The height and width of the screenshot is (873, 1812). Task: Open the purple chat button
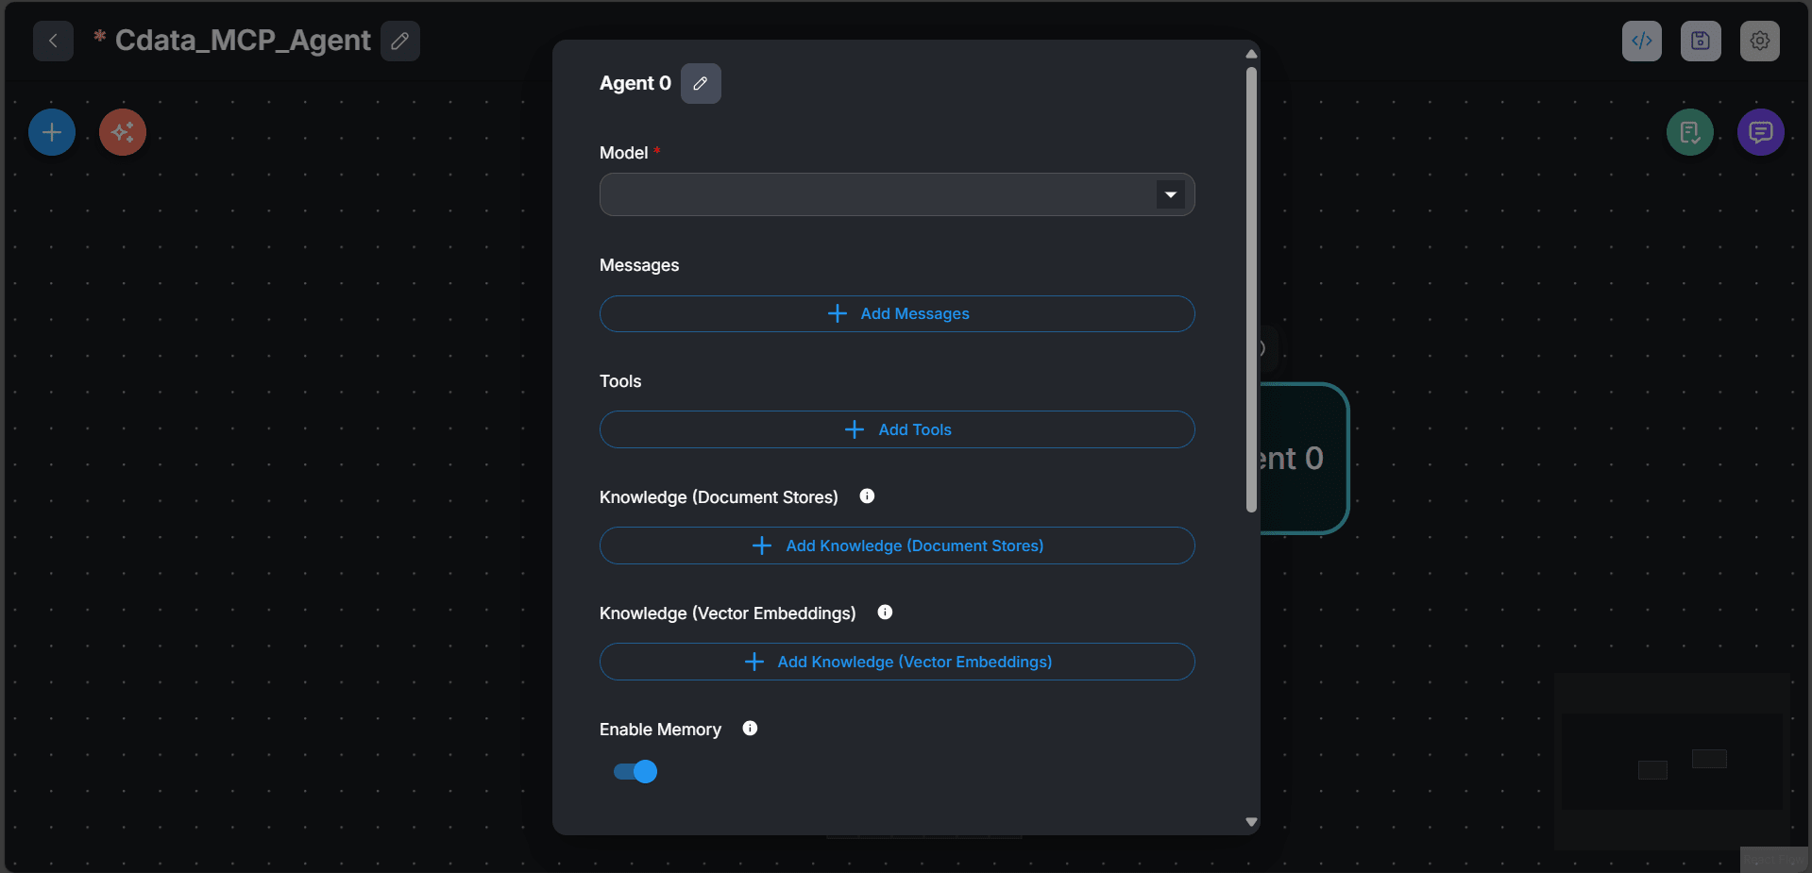1760,132
